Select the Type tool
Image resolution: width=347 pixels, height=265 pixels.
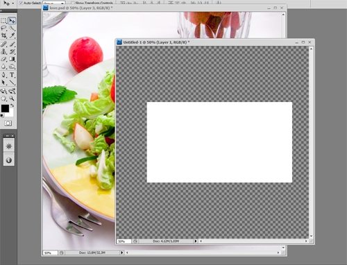[12, 75]
